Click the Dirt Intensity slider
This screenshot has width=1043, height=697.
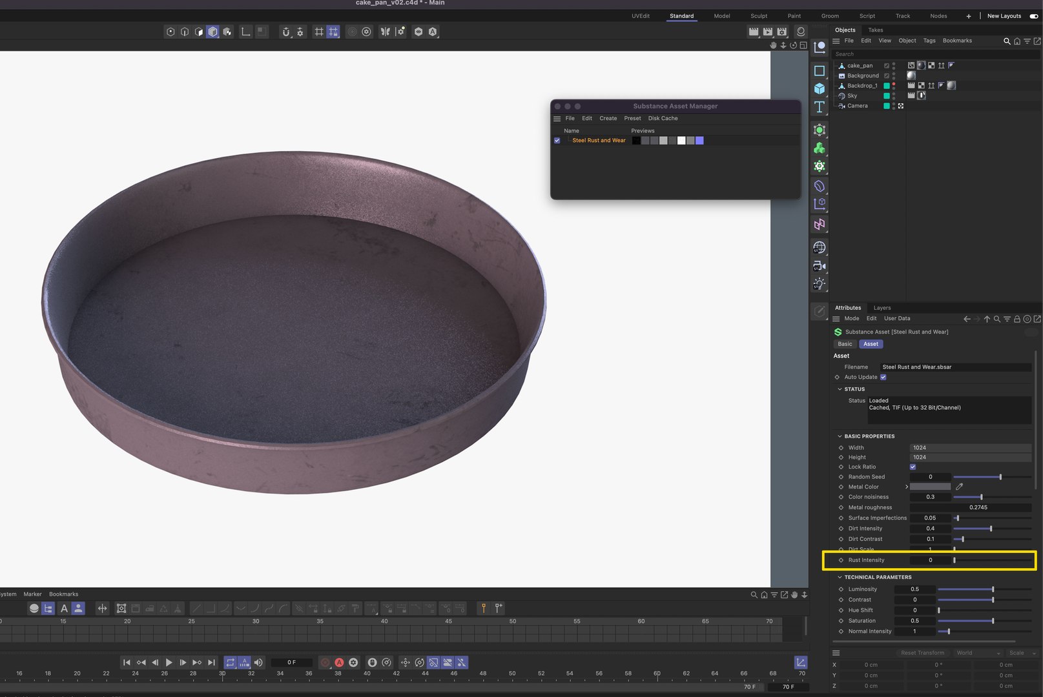[992, 529]
